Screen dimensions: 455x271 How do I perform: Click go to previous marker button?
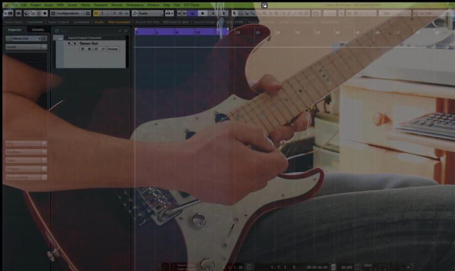point(179,13)
